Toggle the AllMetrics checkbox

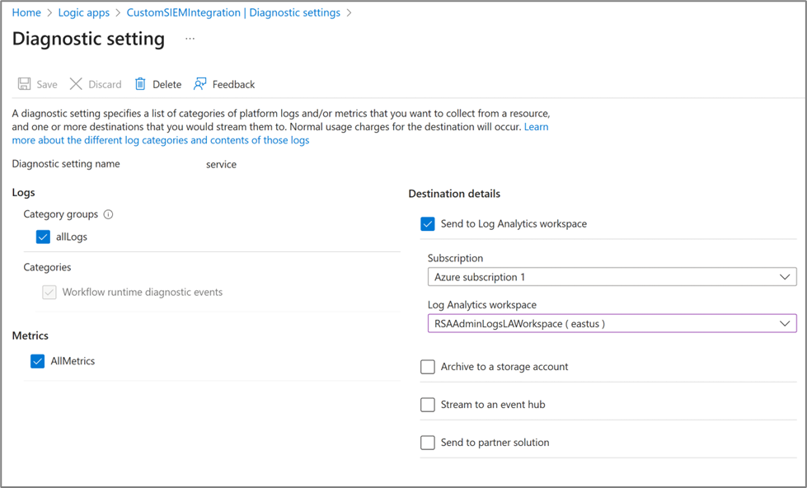click(x=38, y=361)
